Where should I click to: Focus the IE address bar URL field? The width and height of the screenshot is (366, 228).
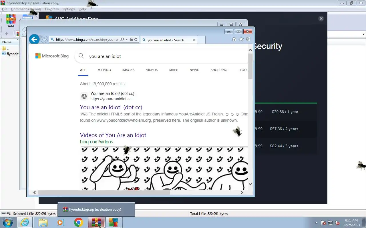click(x=87, y=40)
